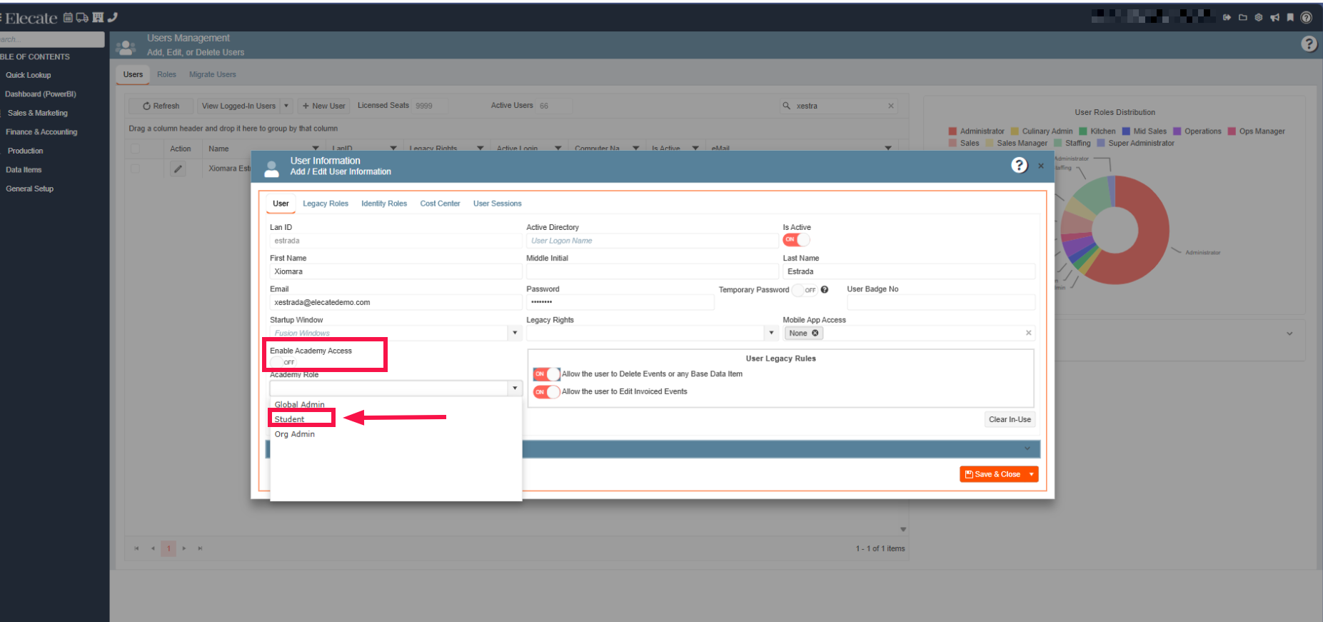The width and height of the screenshot is (1323, 622).
Task: Open help from the User Information dialog header
Action: tap(1019, 166)
